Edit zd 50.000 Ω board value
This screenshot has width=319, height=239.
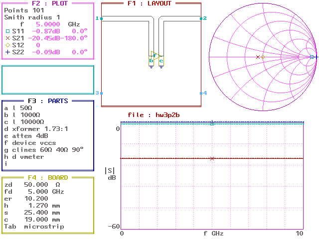(36, 185)
